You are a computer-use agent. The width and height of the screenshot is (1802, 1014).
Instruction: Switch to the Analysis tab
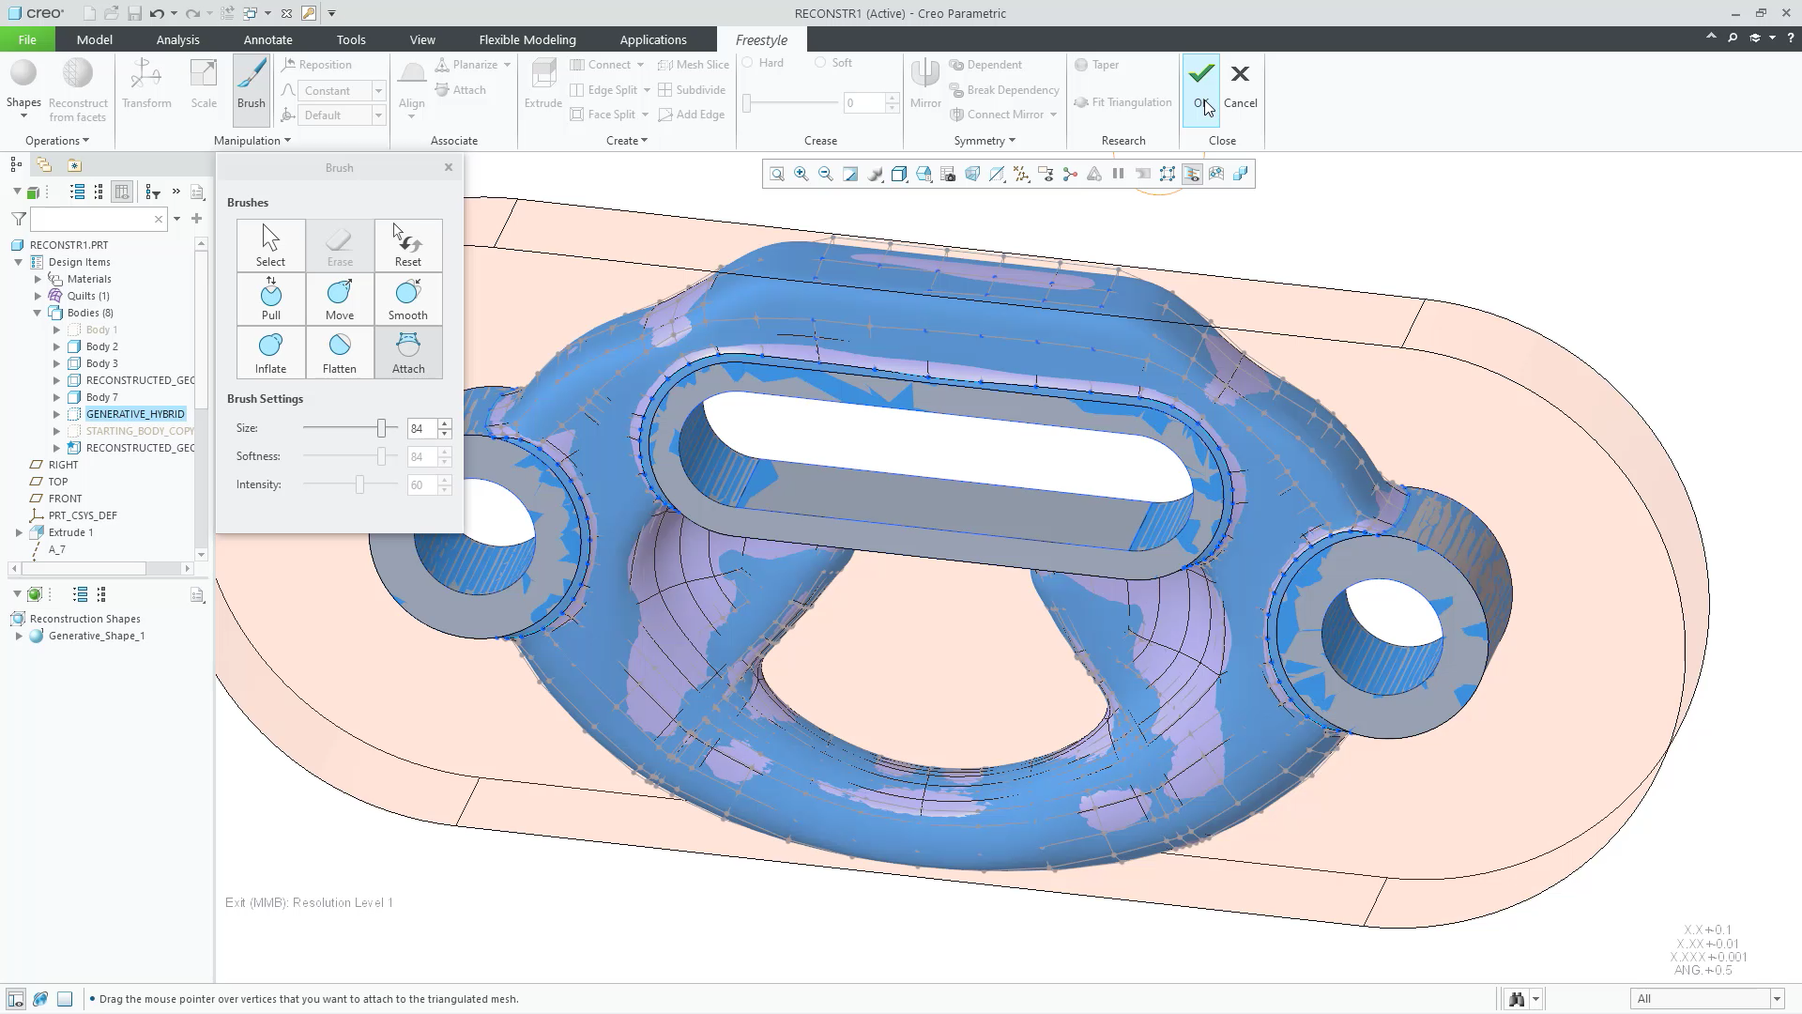[177, 39]
